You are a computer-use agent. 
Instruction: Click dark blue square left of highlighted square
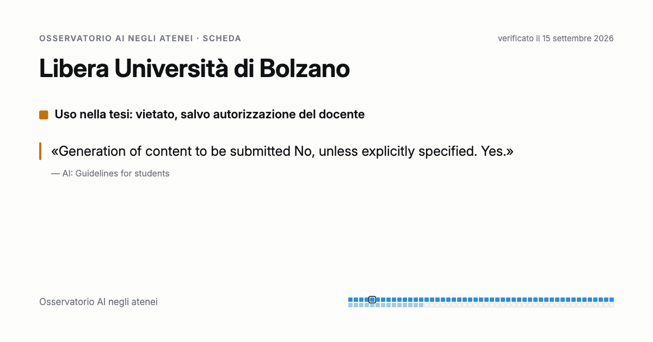367,300
